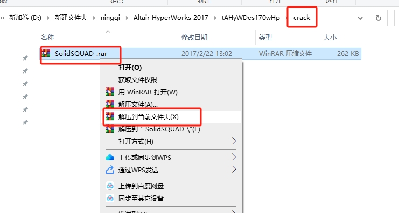Click the date 2017/2/22 13:02
This screenshot has height=213, width=399.
click(x=207, y=54)
